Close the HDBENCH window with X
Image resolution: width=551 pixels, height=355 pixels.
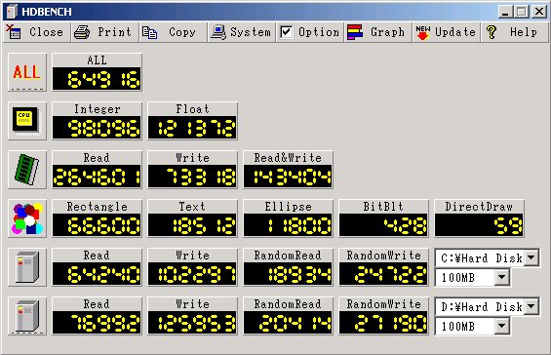(539, 12)
